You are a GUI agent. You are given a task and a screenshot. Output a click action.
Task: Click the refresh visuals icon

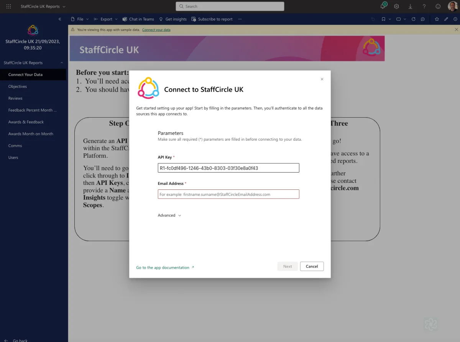[x=413, y=19]
